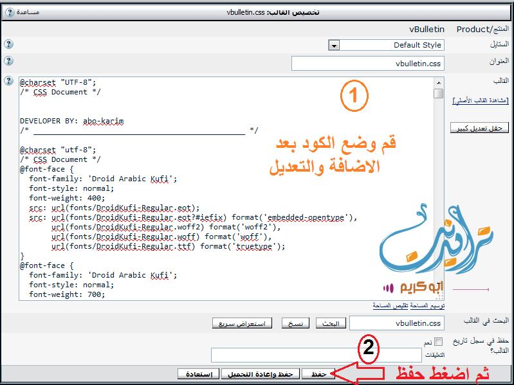This screenshot has width=514, height=385.
Task: Click the title field containing vbulletin.css
Action: point(368,64)
